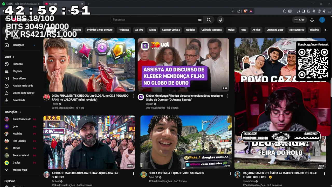Image resolution: width=332 pixels, height=187 pixels.
Task: Open three-dot menu of Fe Leal China video
Action: pos(133,173)
